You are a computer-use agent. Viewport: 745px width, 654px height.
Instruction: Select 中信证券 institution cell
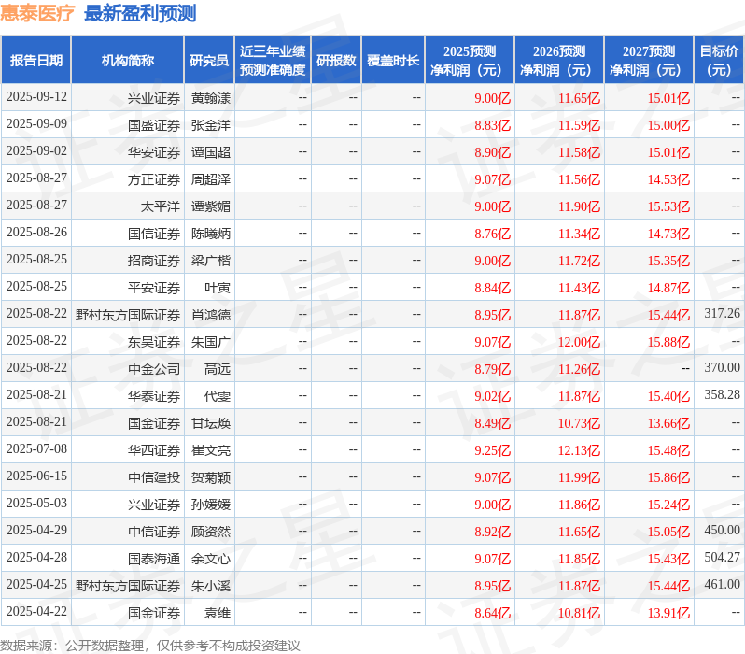[x=154, y=533]
